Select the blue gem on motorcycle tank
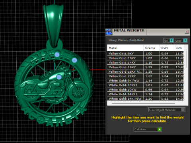The image size is (191, 143). pos(59,77)
